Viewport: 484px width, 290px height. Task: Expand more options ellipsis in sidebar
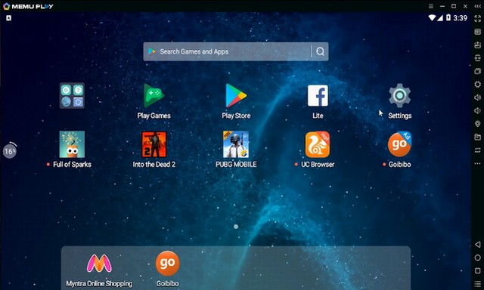pos(477,163)
